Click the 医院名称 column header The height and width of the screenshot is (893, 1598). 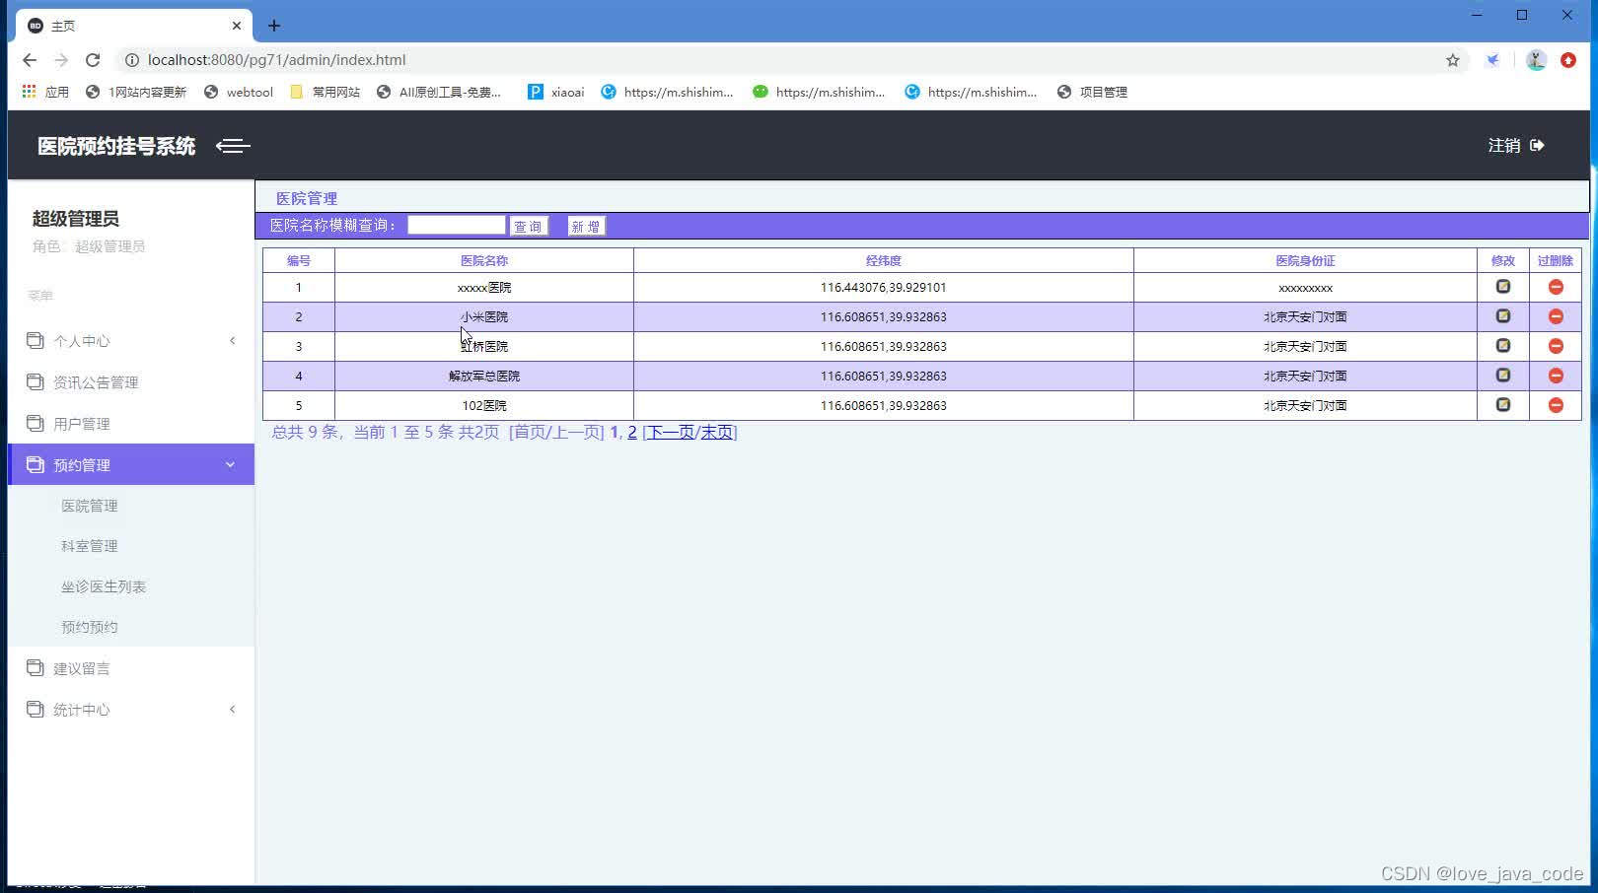coord(484,260)
